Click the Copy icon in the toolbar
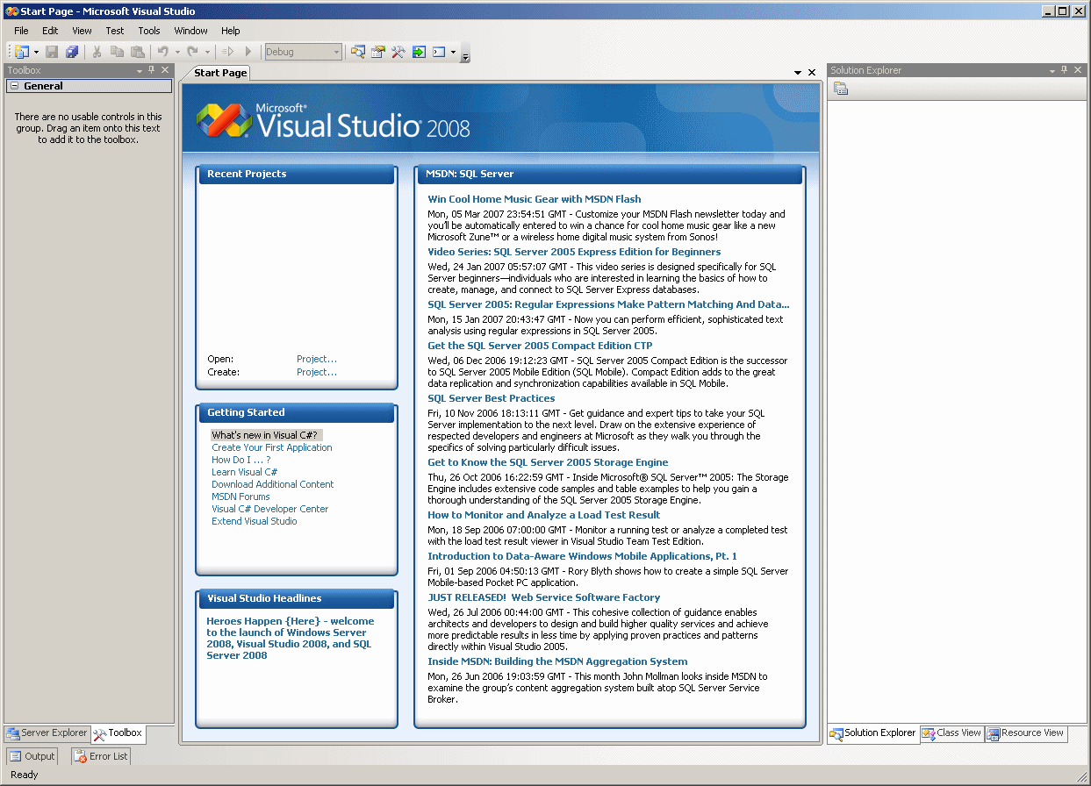 point(118,52)
